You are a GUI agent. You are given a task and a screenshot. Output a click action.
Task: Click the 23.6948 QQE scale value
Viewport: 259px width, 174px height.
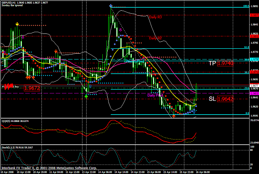(x=254, y=143)
